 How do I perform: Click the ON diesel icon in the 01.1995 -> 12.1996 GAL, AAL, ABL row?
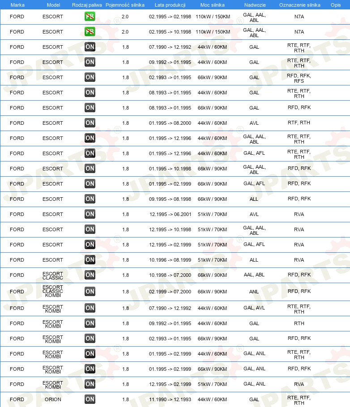coord(90,138)
